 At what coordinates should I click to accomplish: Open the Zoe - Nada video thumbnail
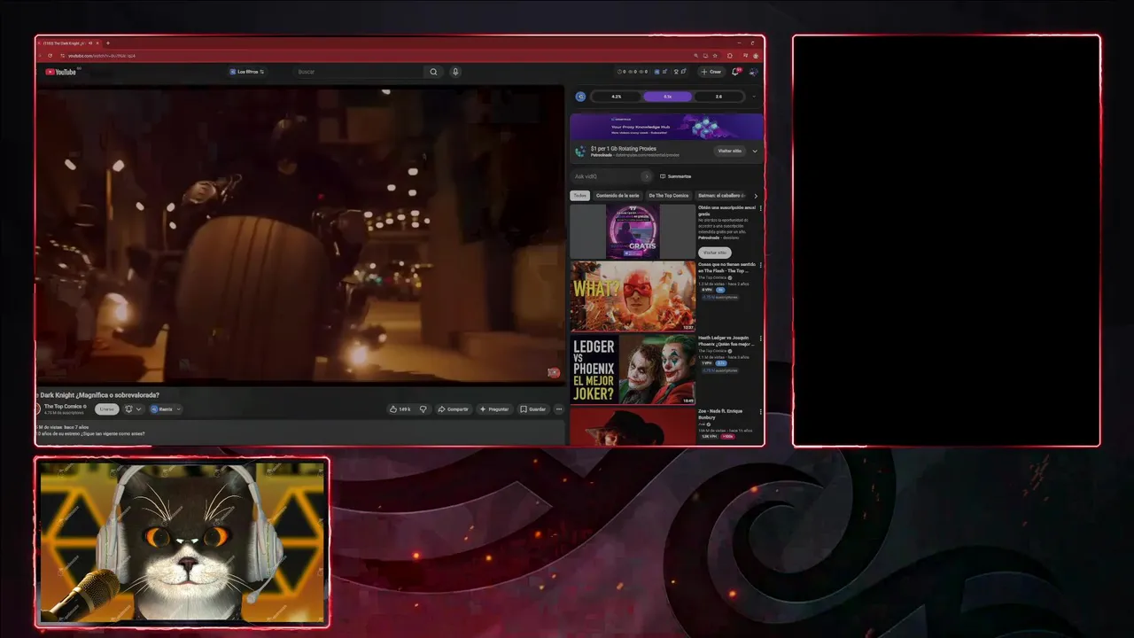[633, 426]
